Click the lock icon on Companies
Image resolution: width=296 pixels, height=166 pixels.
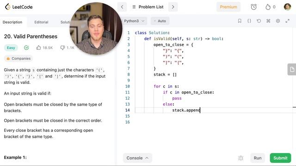8,59
